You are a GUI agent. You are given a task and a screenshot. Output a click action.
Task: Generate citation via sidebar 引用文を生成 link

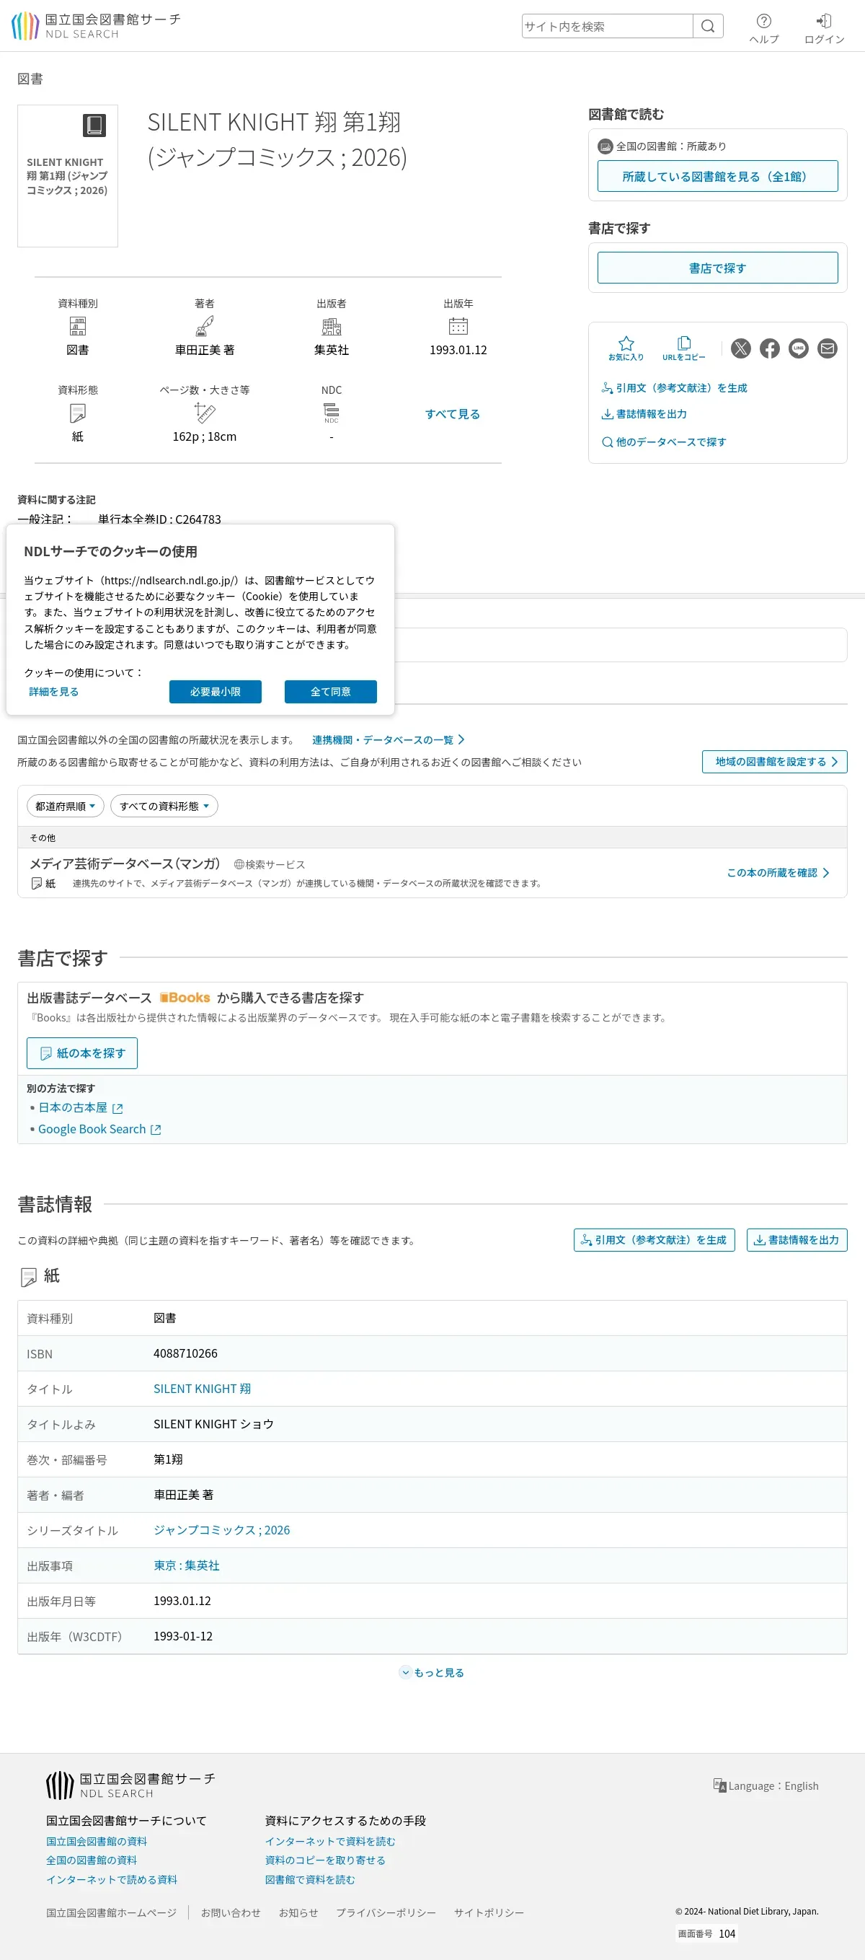tap(674, 388)
